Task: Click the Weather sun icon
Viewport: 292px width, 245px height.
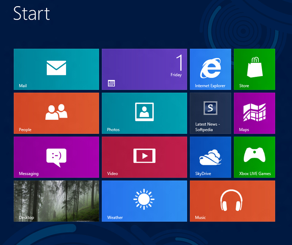Action: tap(144, 199)
